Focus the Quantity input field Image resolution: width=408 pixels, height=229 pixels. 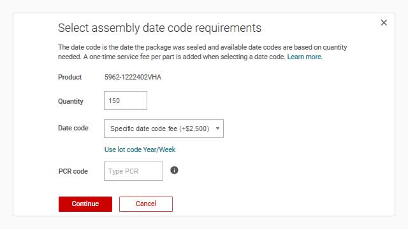[x=126, y=101]
